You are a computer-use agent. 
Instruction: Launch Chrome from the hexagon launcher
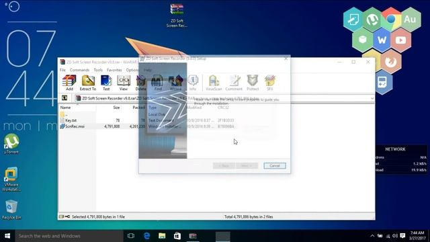[x=391, y=19]
